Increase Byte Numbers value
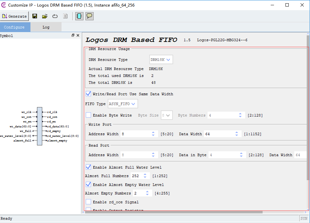This screenshot has height=223, width=310. [x=240, y=114]
